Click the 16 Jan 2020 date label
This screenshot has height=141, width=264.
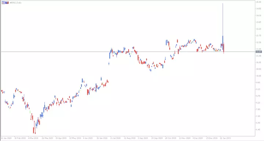pos(6,138)
